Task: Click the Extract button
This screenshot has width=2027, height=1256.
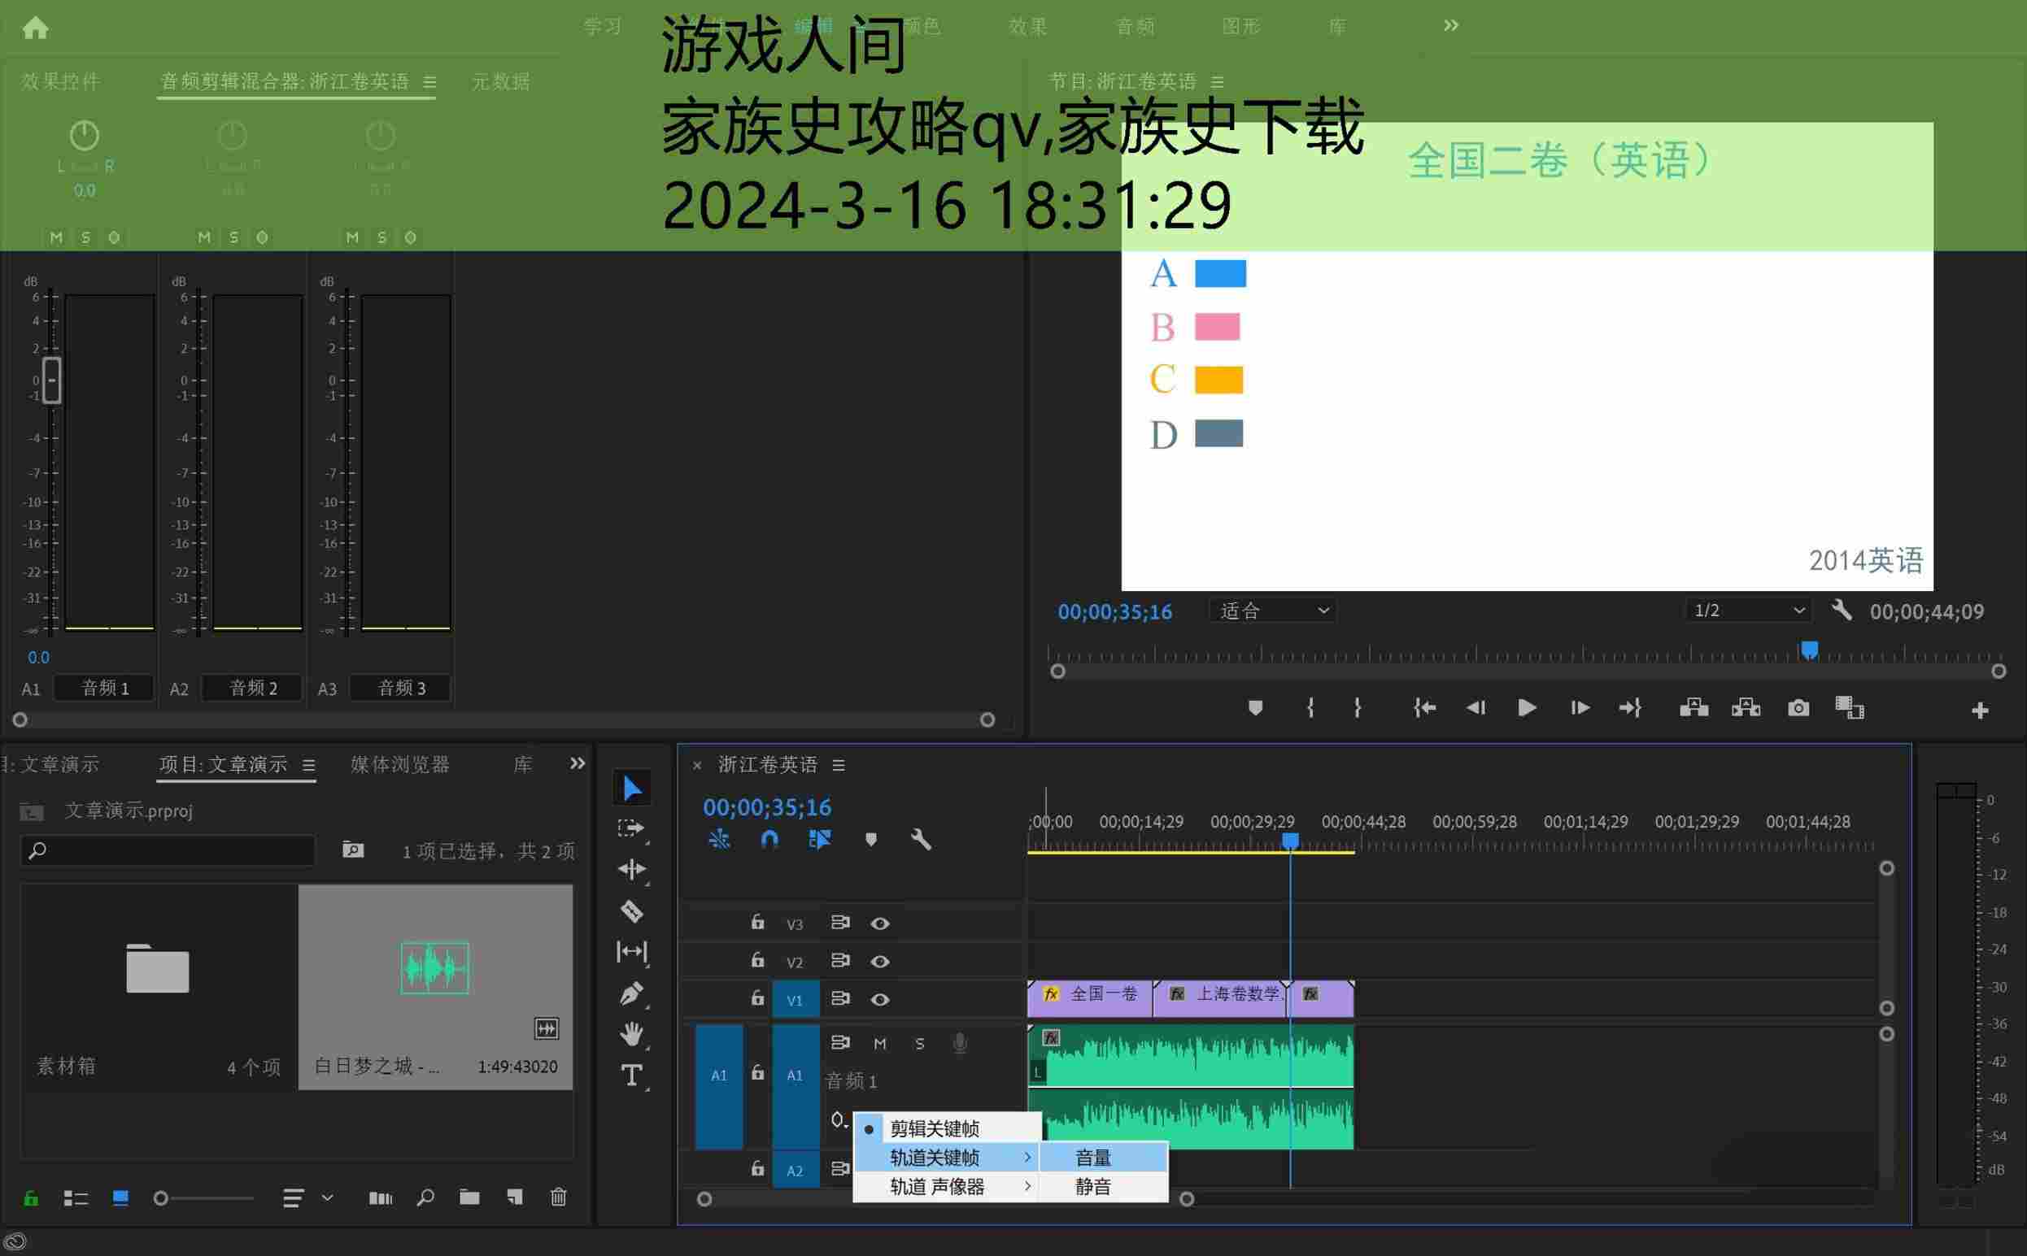Action: pyautogui.click(x=1746, y=708)
